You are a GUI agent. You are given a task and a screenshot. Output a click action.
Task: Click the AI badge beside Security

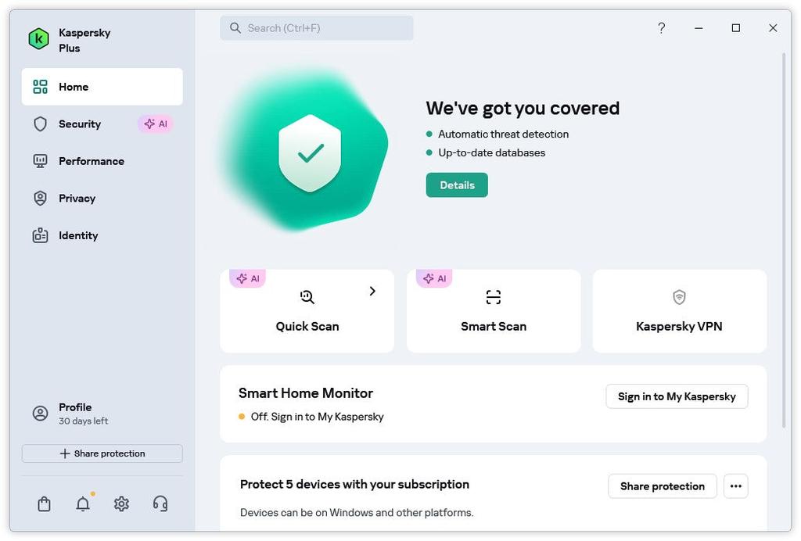(156, 124)
